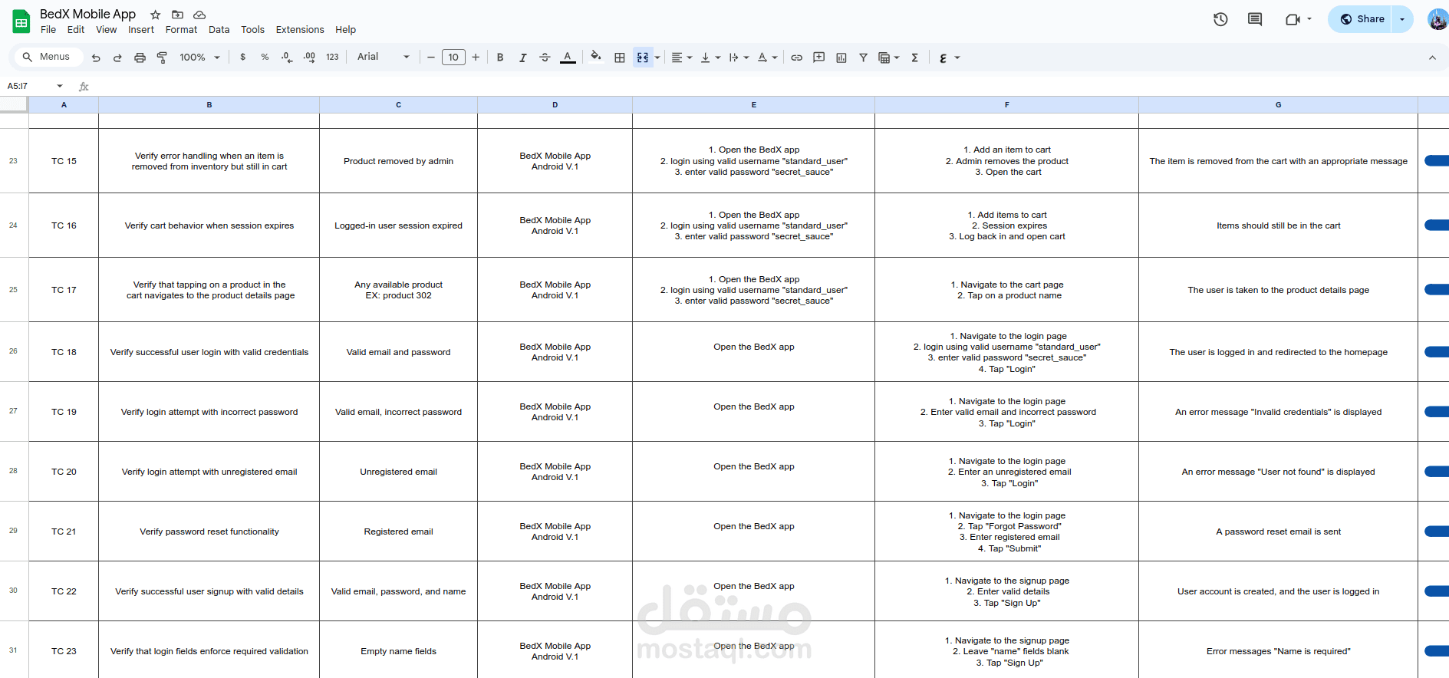
Task: Create a filter icon
Action: (863, 58)
